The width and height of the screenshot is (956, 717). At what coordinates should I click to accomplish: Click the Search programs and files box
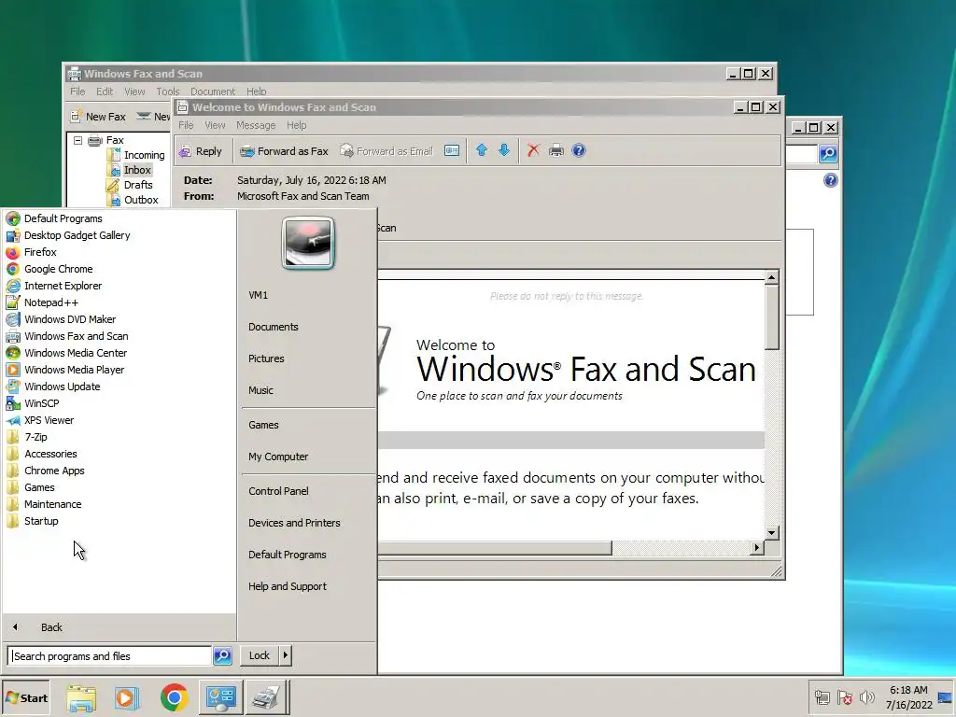(x=110, y=656)
